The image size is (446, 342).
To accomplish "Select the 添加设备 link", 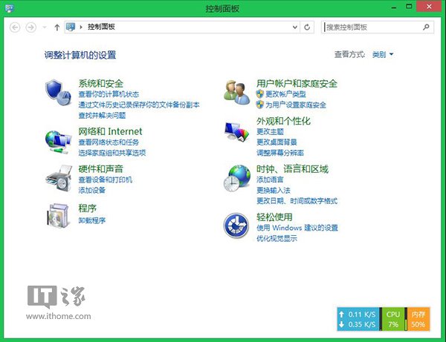I will point(92,190).
